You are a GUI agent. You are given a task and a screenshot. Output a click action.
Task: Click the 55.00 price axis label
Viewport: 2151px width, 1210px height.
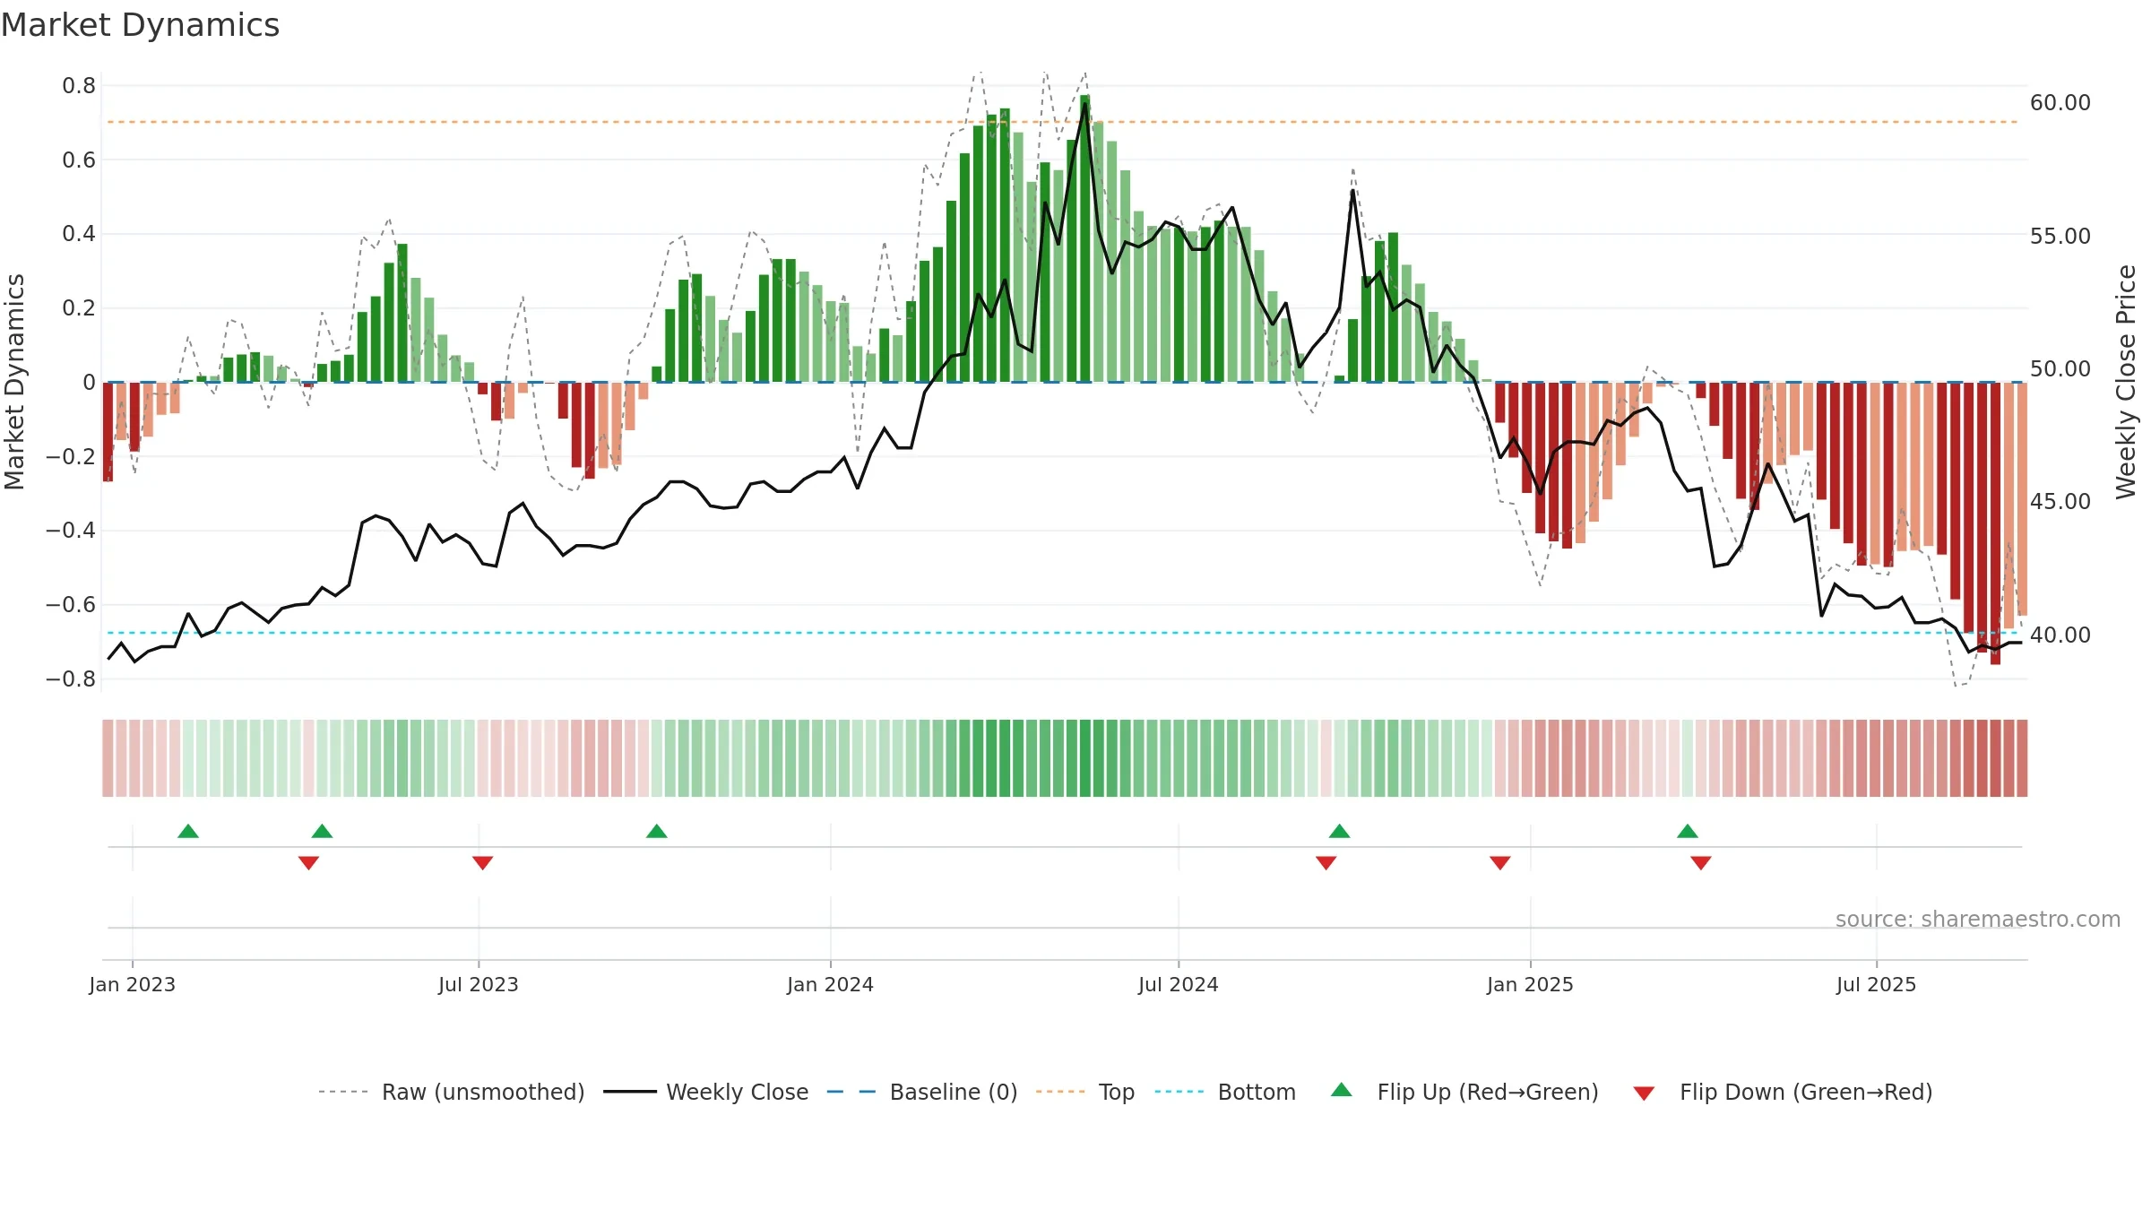2060,236
